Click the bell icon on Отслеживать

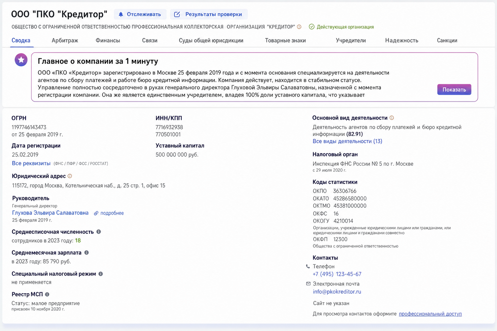coord(121,14)
